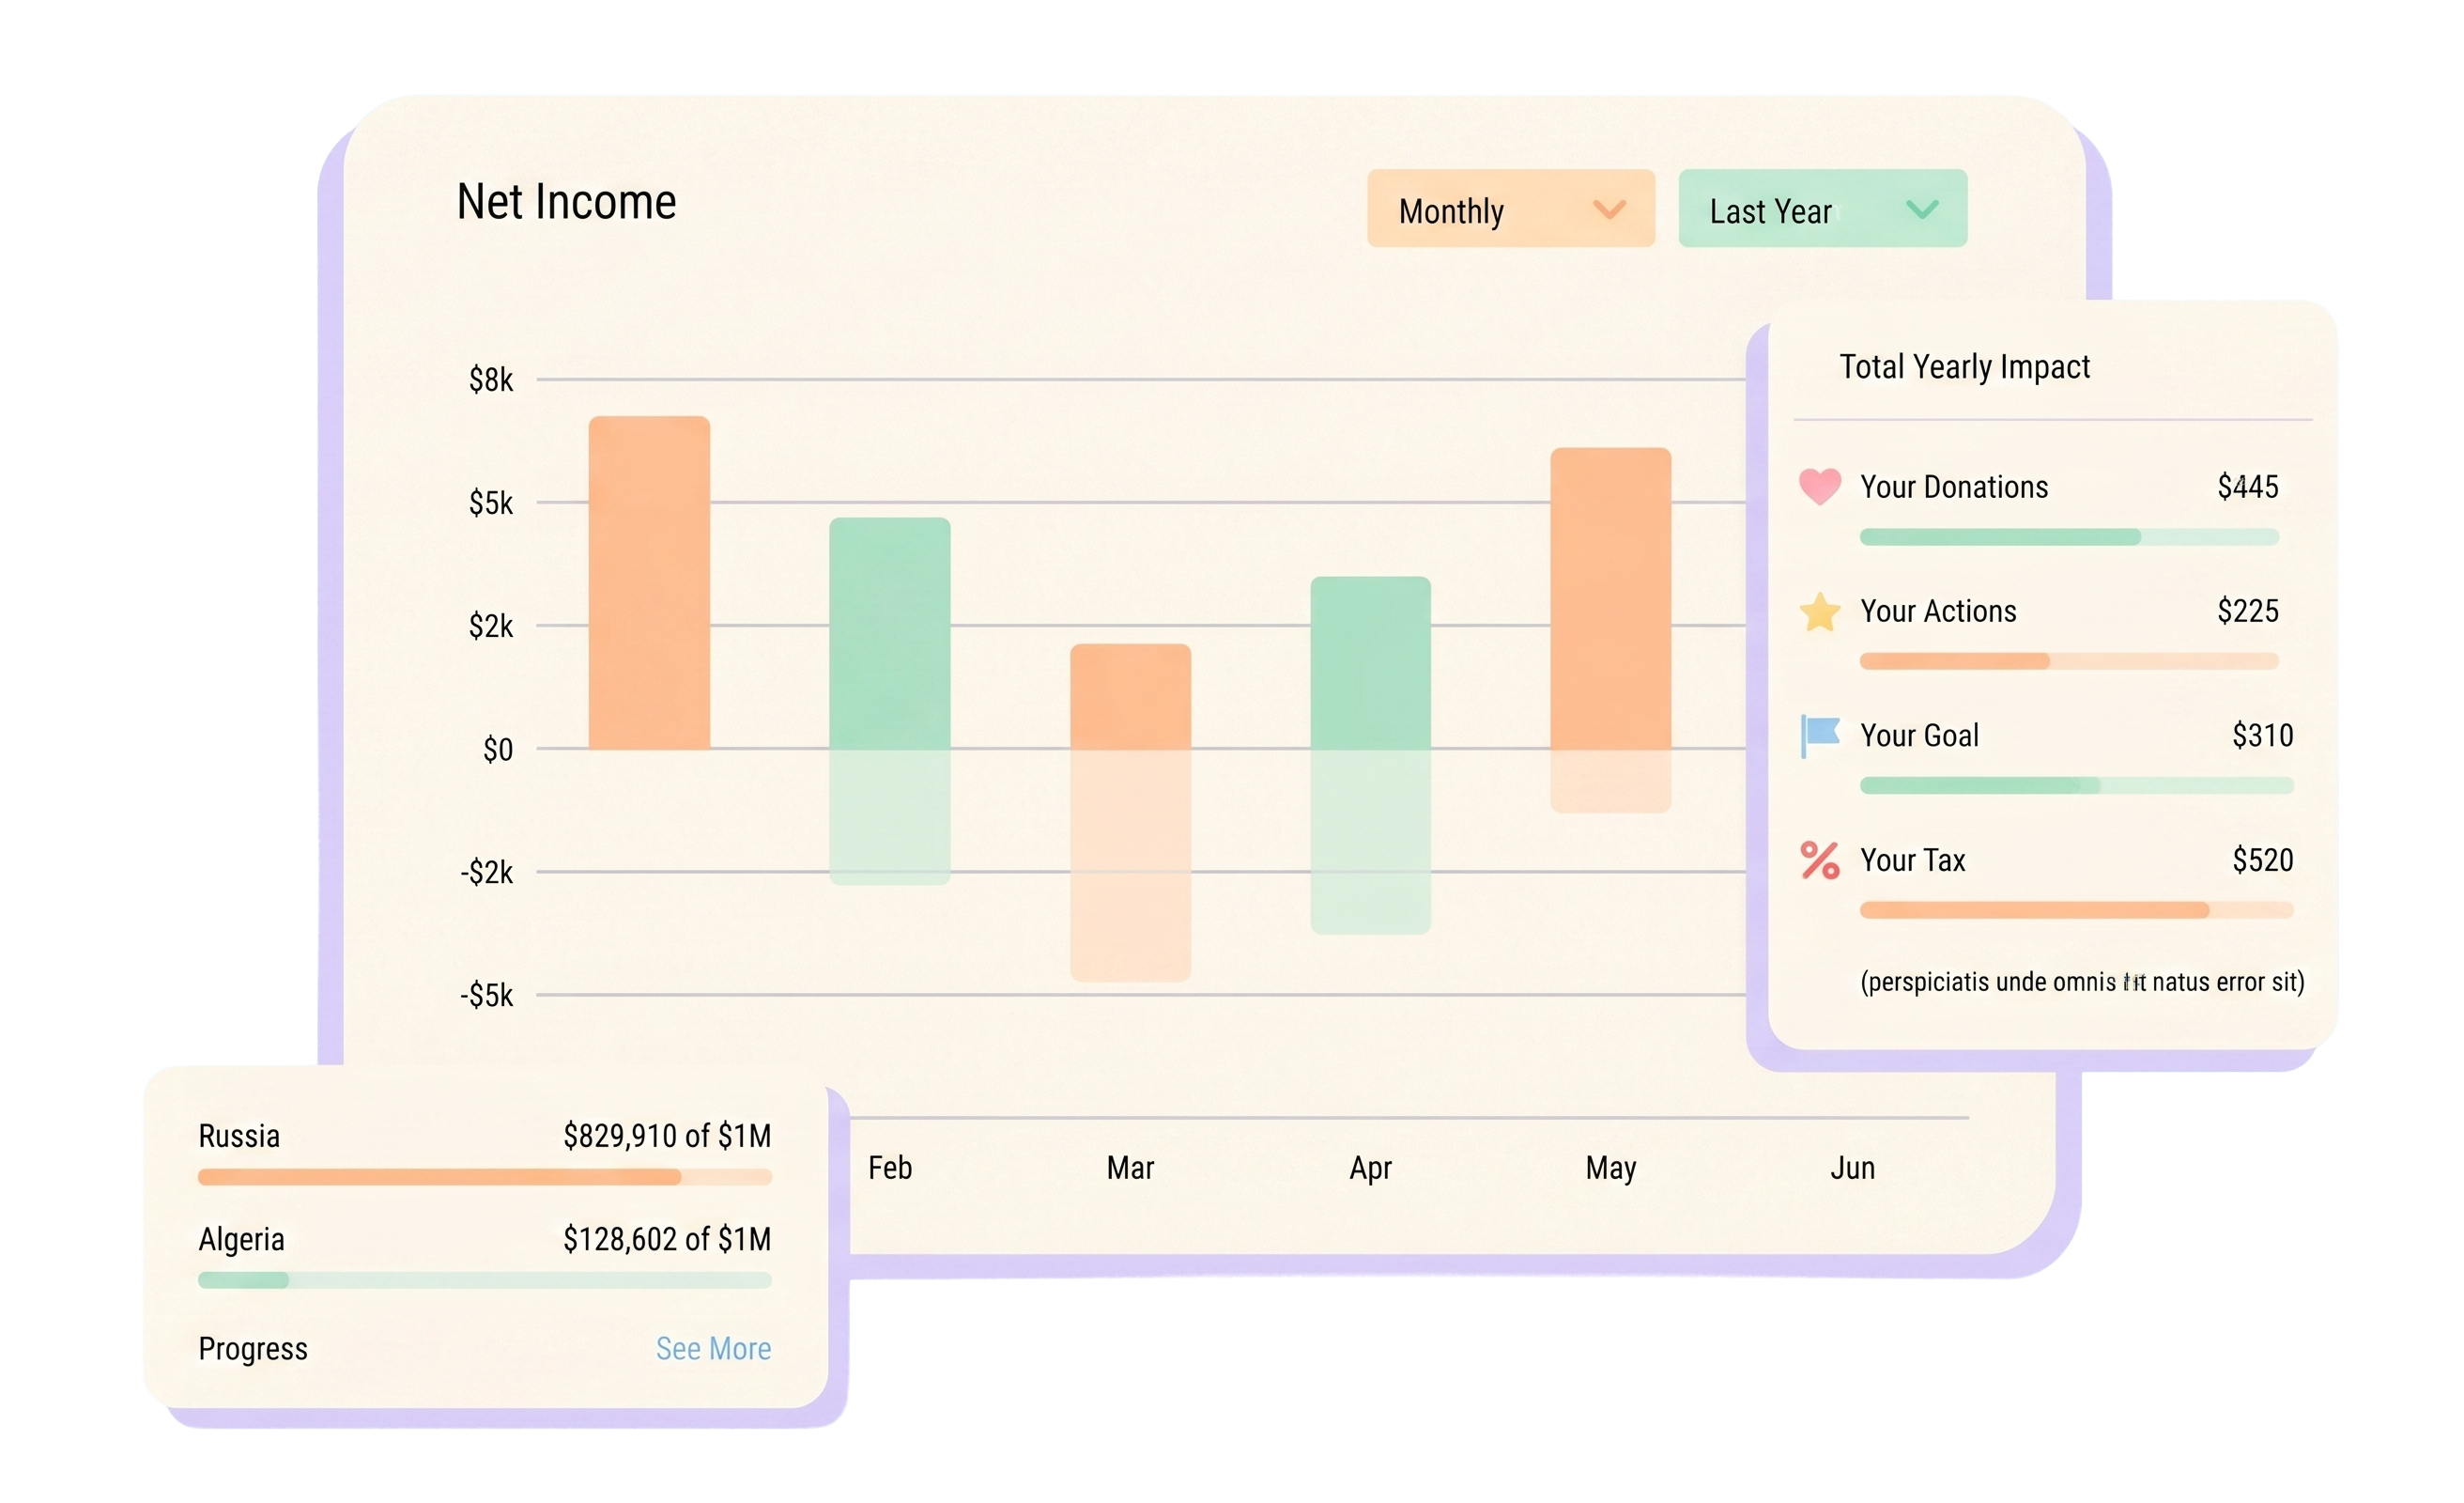Click the Total Yearly Impact heading

tap(1964, 367)
